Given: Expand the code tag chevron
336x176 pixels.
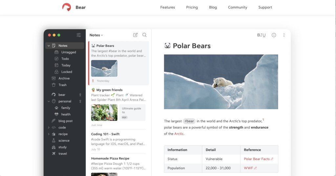Looking at the screenshot, I should (49, 128).
